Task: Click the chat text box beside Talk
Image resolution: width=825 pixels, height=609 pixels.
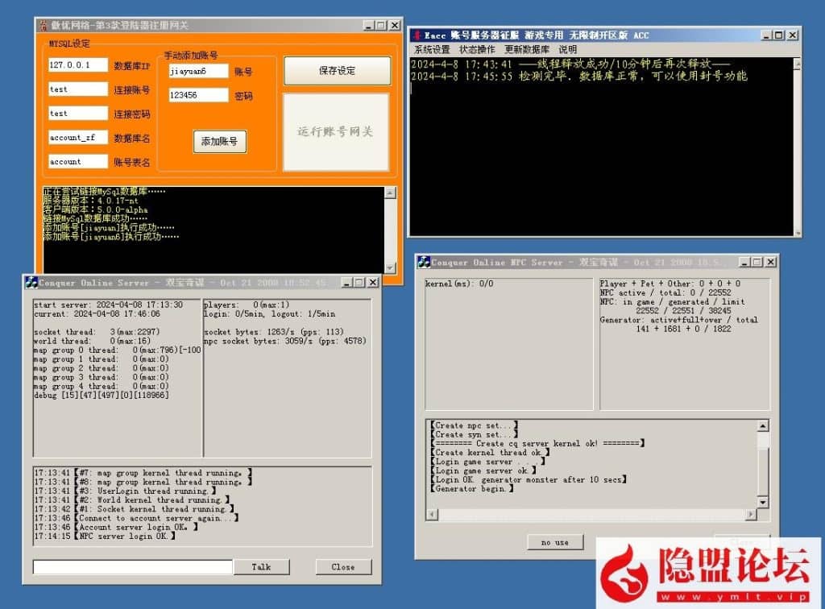Action: point(132,567)
